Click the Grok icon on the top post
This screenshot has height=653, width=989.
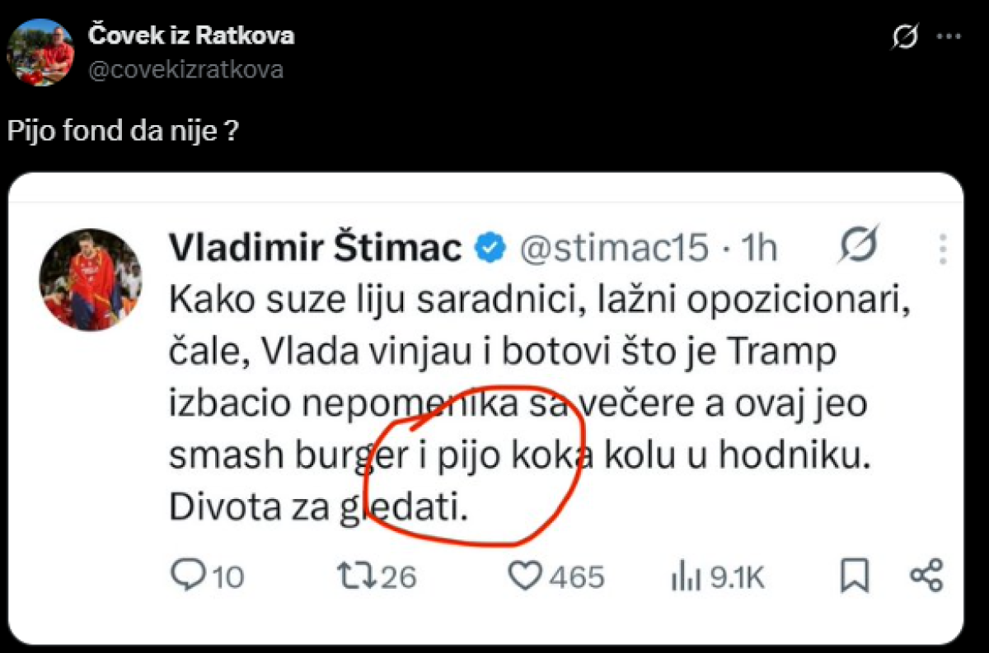click(905, 38)
